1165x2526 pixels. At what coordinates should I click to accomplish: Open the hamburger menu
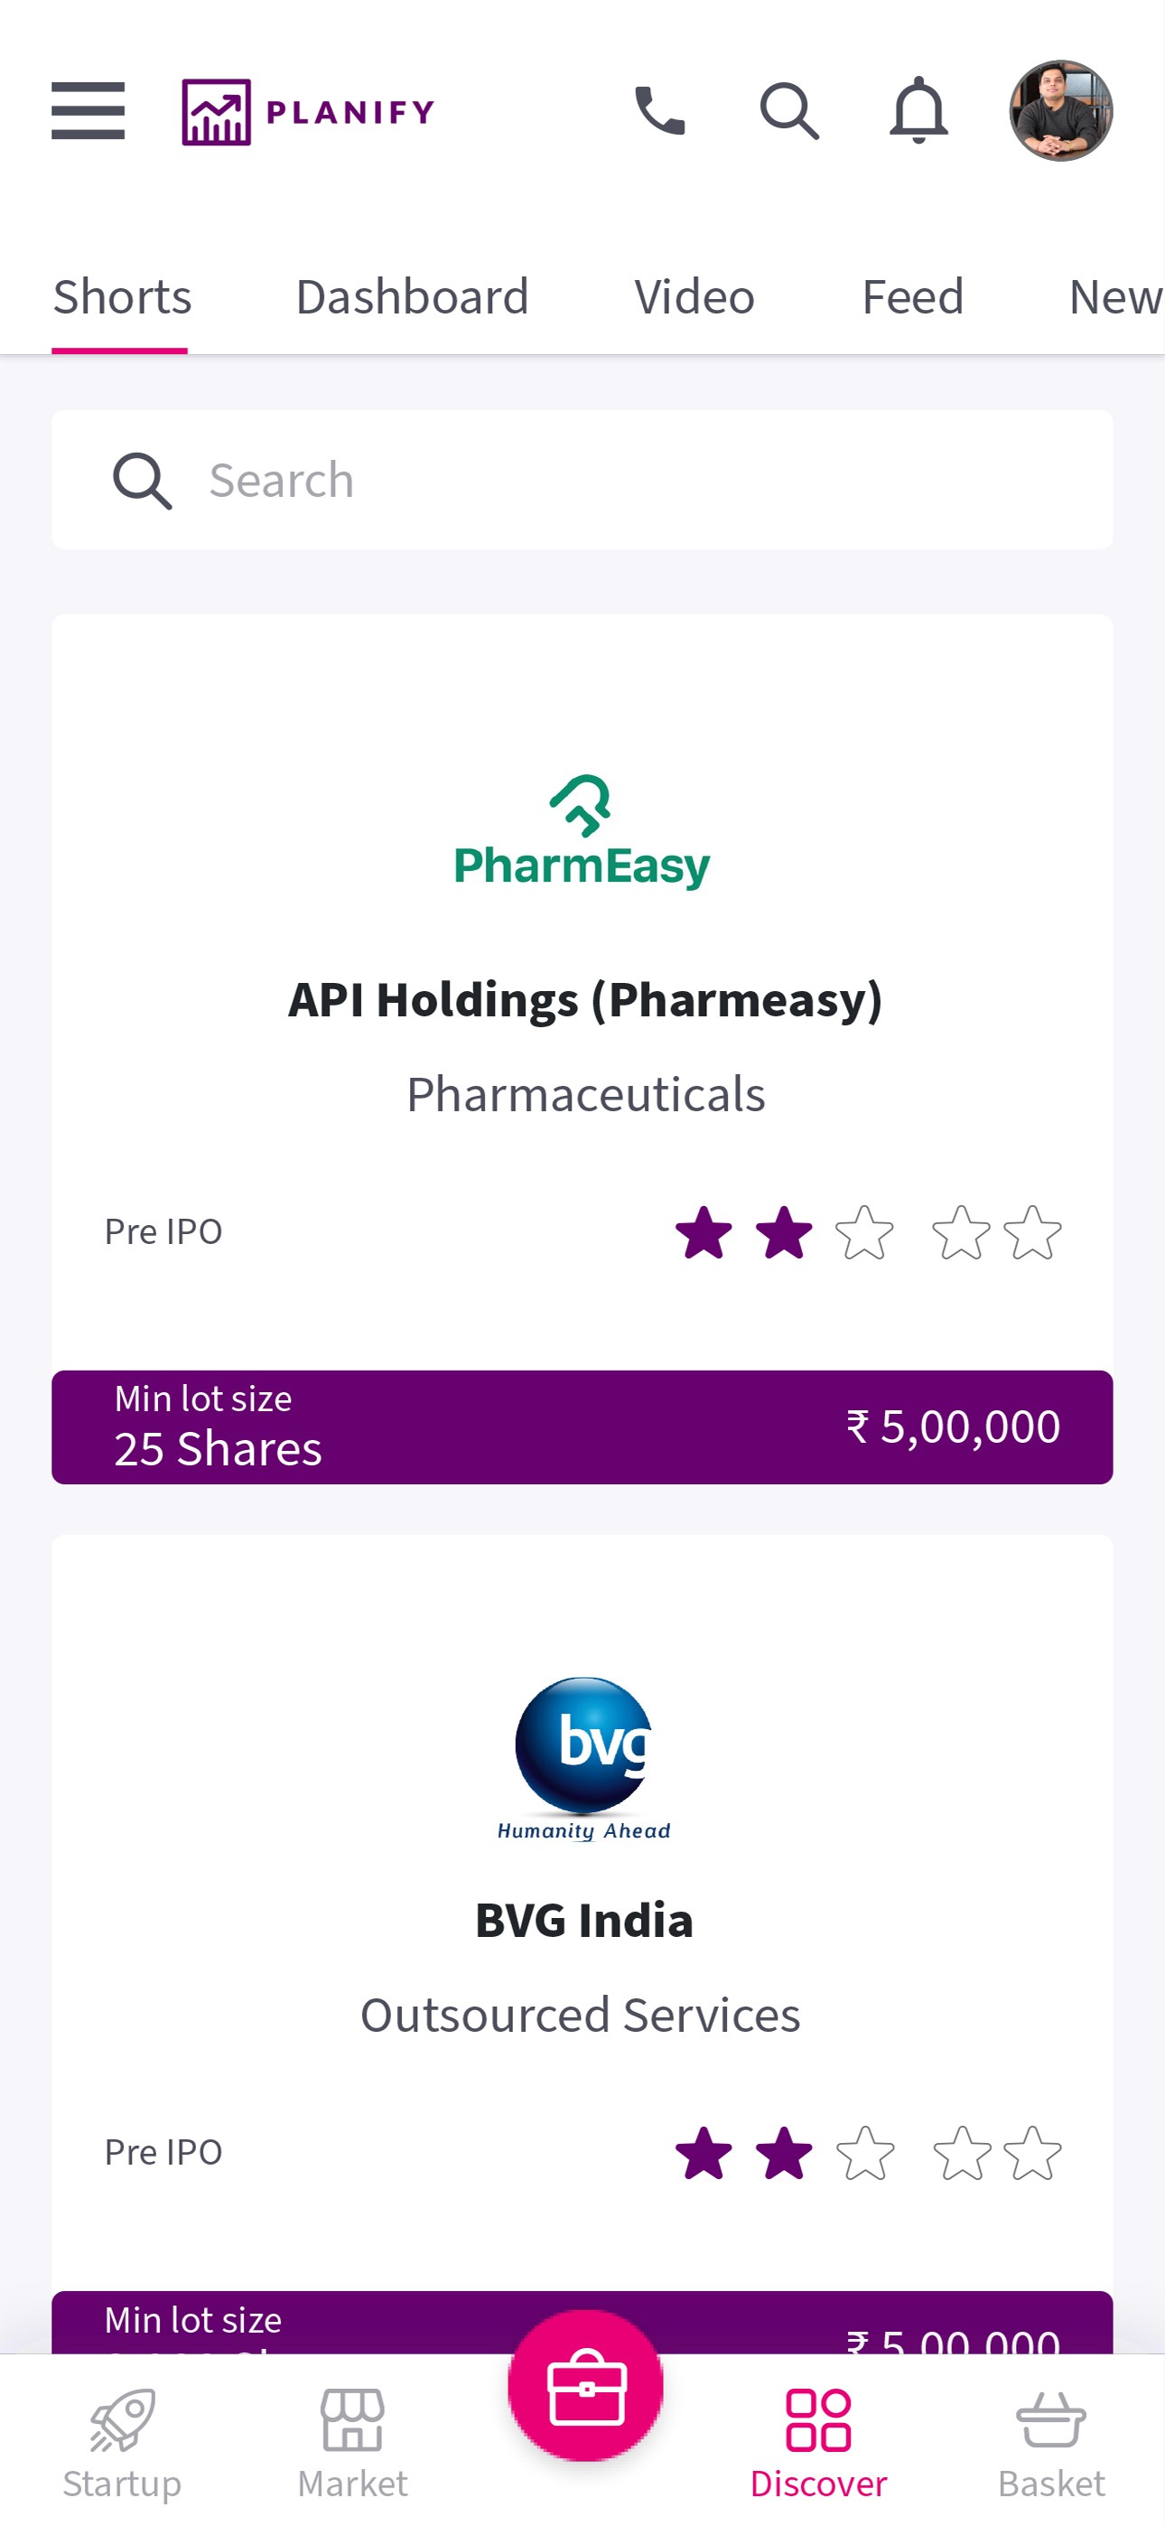tap(89, 111)
